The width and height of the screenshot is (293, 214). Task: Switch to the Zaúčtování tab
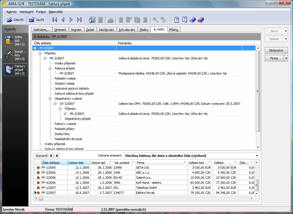[x=106, y=29]
